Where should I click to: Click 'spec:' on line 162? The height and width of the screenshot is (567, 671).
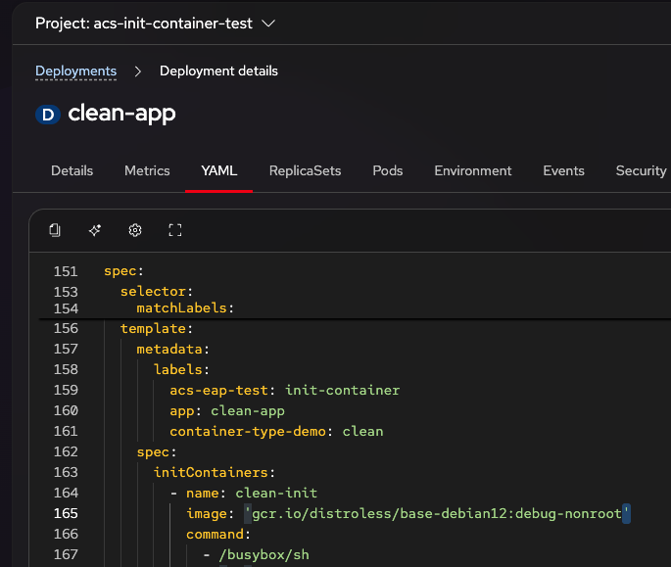point(157,451)
